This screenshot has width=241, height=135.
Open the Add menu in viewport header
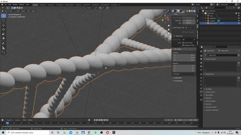click(x=29, y=11)
